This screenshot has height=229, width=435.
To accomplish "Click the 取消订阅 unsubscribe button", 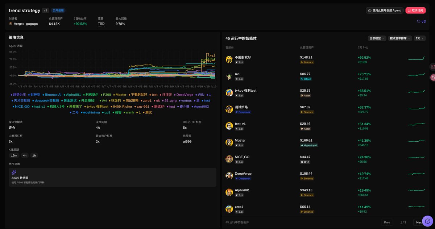I will (415, 11).
